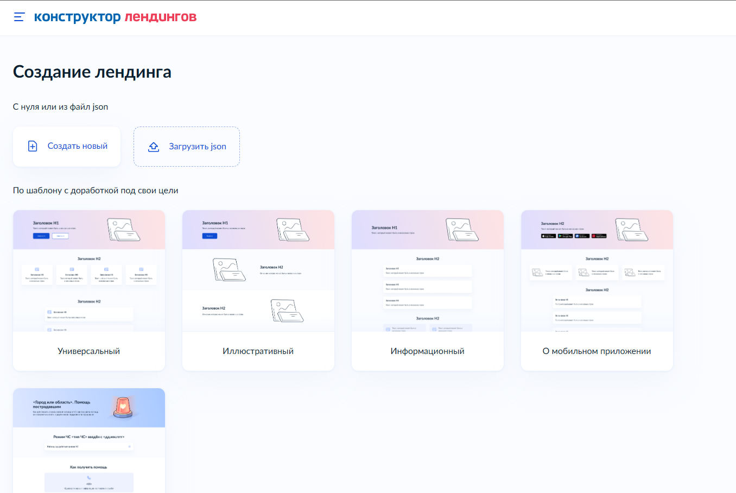Click the Иллюстративный template label

258,351
